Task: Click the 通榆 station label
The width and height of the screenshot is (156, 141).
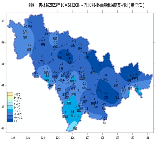Action: coord(29,49)
